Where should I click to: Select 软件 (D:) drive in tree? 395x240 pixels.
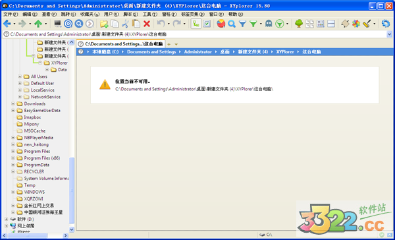tap(26, 220)
